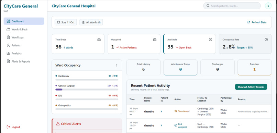Click the Target: < 85% text
Viewport: 277px width, 133px height.
coord(245,47)
